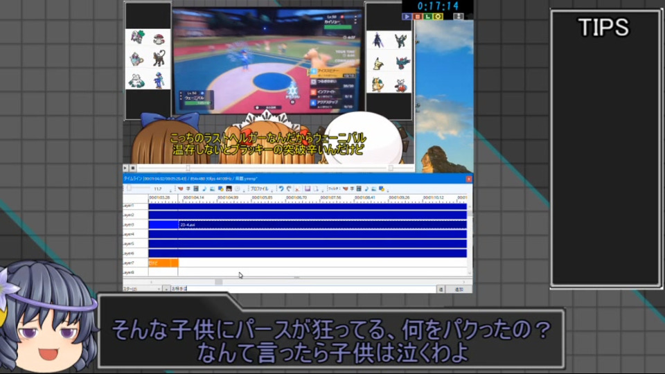This screenshot has height=374, width=665.
Task: Close the timeline window
Action: coord(469,179)
